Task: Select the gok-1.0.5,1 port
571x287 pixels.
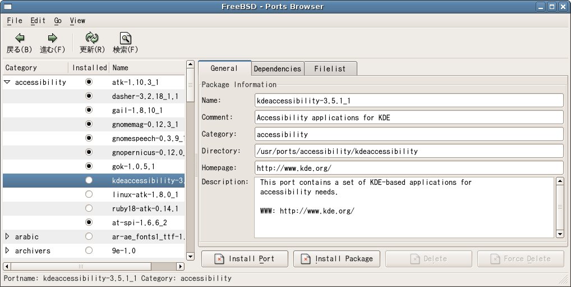Action: click(133, 167)
